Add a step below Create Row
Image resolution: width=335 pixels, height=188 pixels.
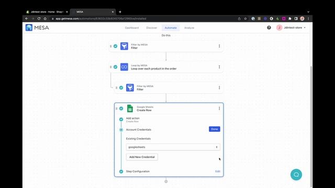166,181
